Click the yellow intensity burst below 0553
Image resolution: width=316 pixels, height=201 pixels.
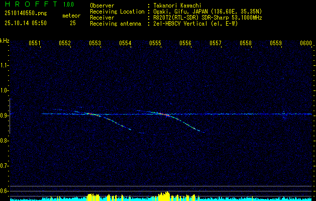pos(93,197)
